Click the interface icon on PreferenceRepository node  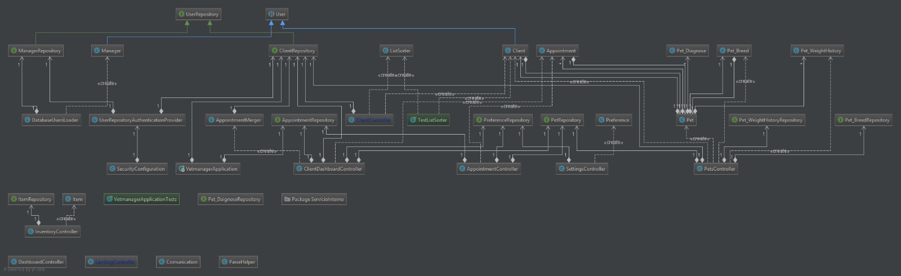point(479,120)
